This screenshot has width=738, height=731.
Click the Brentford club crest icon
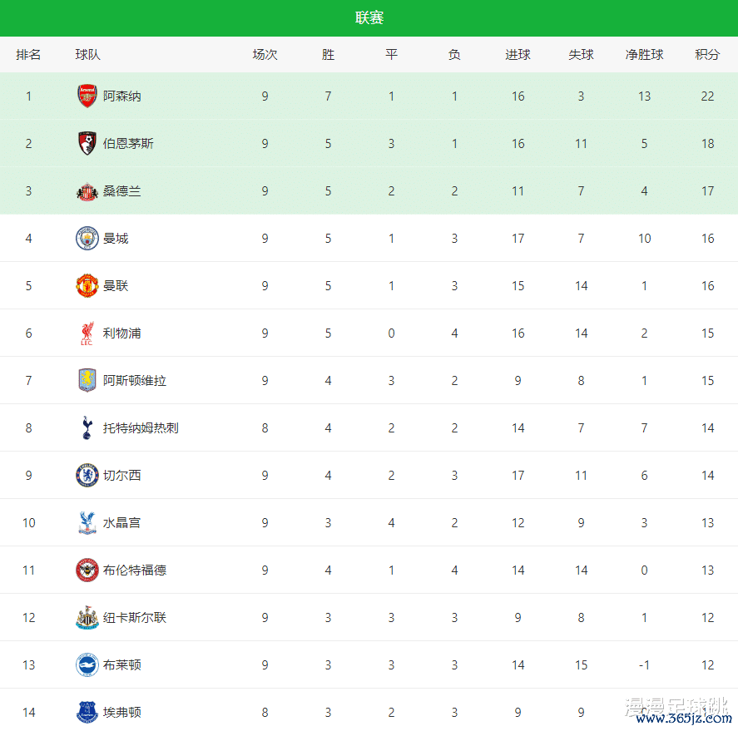coord(87,570)
